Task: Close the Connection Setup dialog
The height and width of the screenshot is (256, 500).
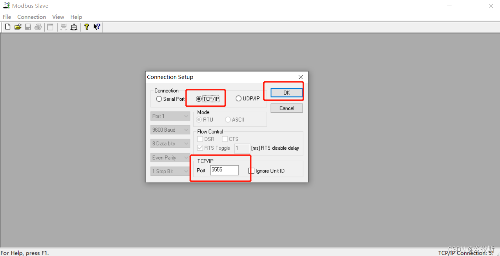Action: pyautogui.click(x=301, y=77)
